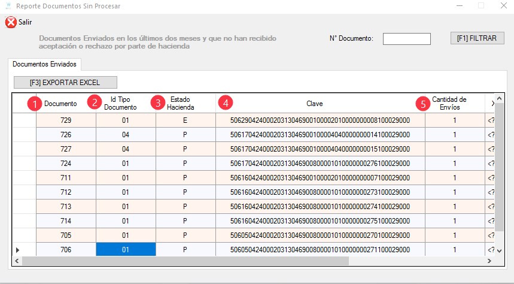Click the red number 2 marker badge

pos(95,102)
